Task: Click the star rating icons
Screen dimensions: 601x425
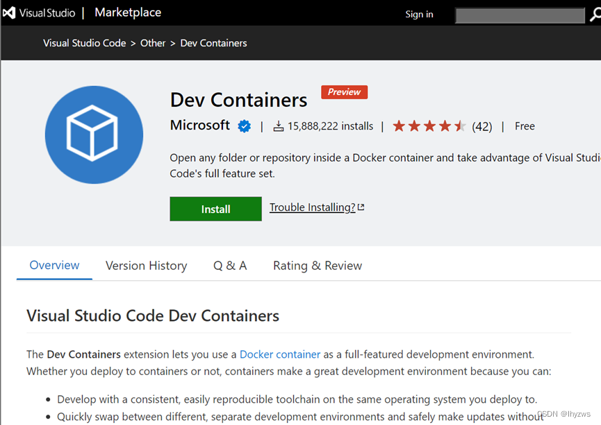Action: pyautogui.click(x=429, y=126)
